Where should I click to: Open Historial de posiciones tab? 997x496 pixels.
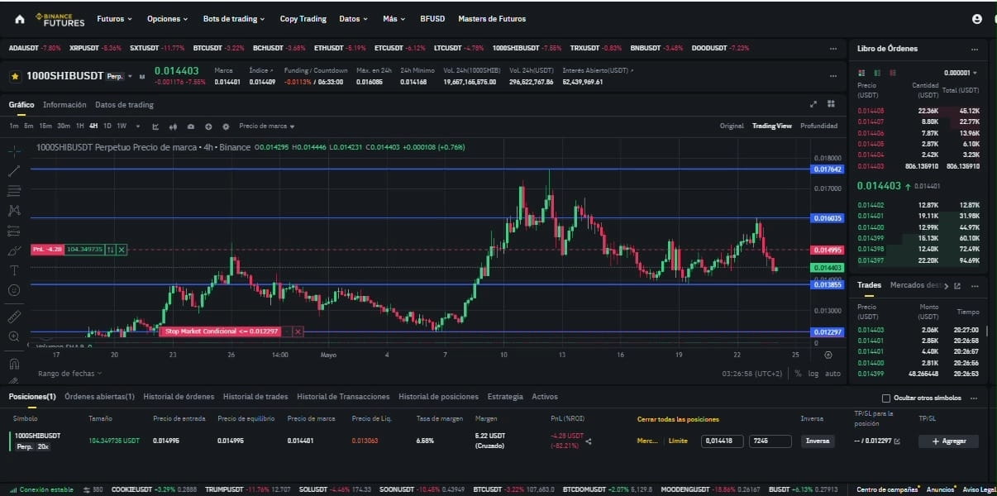click(438, 397)
